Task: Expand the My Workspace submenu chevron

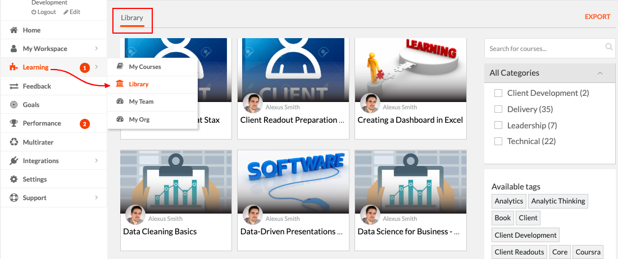Action: coord(97,49)
